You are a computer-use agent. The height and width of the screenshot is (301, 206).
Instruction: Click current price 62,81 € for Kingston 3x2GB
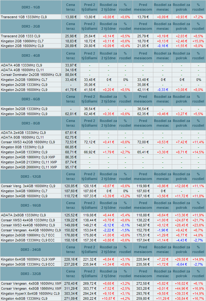[71, 114]
